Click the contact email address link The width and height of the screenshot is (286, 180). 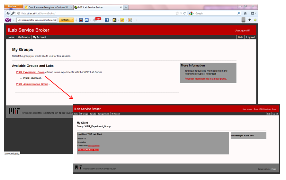click(94, 146)
